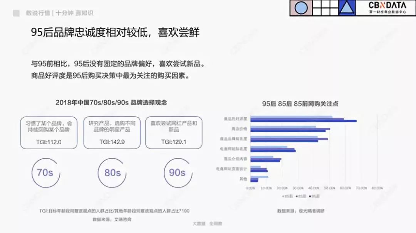Viewport: 416px width, 233px height.
Task: Select the 90s circle
Action: 177,172
